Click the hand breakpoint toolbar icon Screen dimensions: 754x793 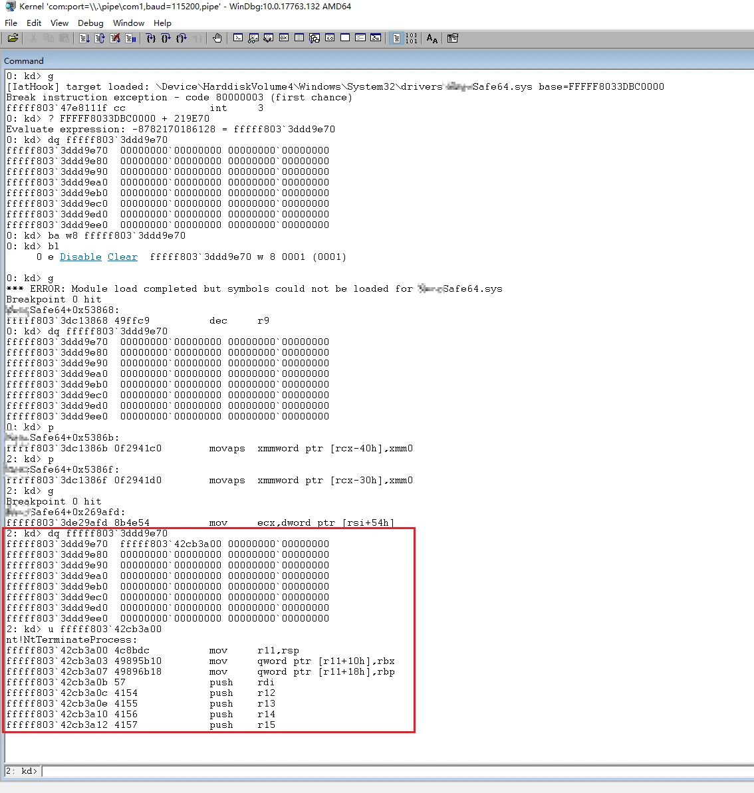tap(217, 38)
